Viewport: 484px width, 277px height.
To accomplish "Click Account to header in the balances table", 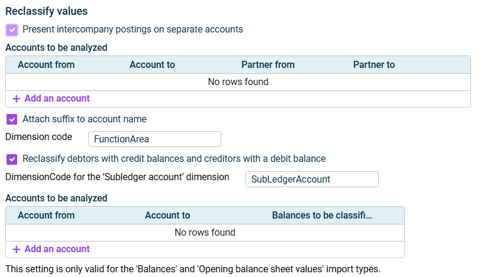I will 167,216.
